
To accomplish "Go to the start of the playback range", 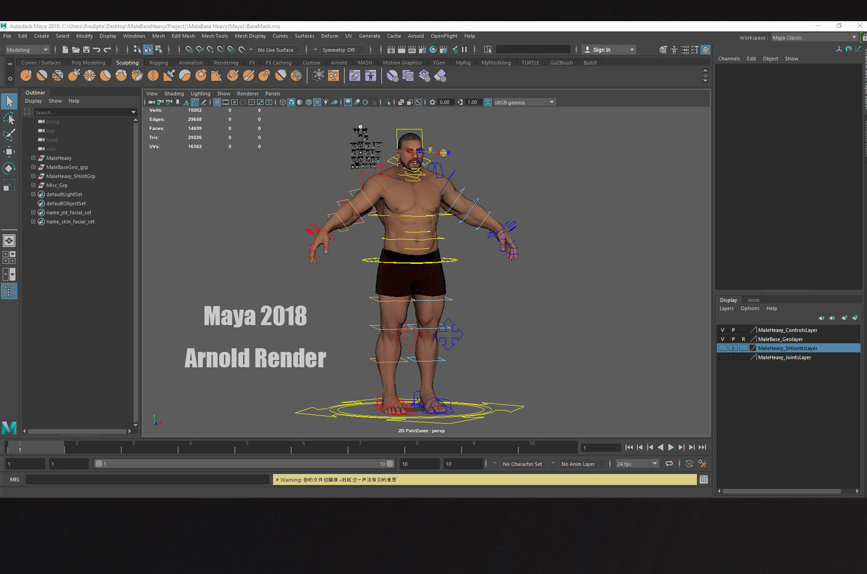I will pos(629,447).
